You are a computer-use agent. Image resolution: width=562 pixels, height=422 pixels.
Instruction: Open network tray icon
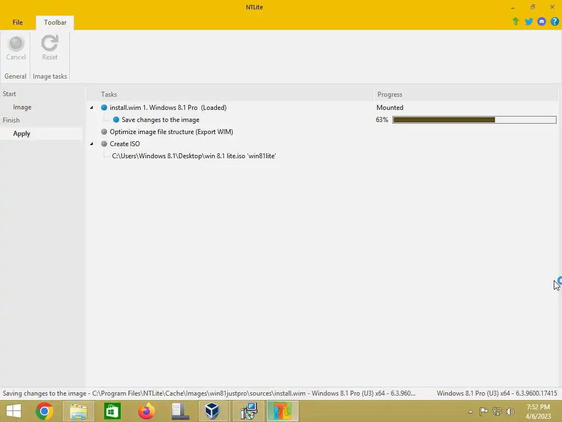[x=497, y=411]
